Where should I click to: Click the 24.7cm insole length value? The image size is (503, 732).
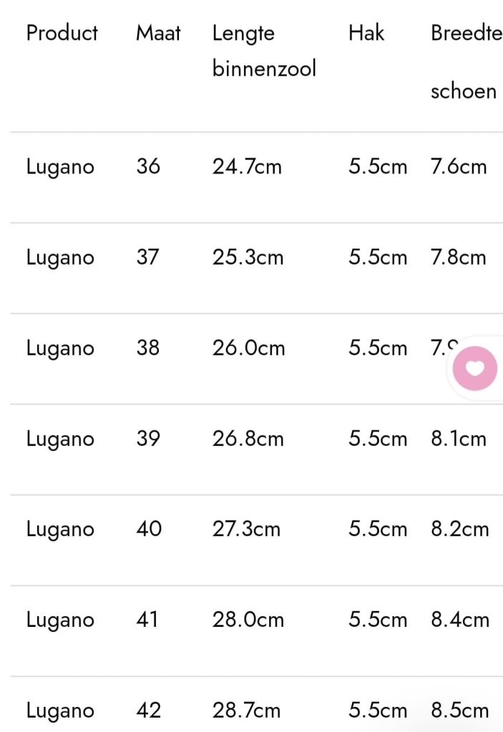tap(247, 167)
